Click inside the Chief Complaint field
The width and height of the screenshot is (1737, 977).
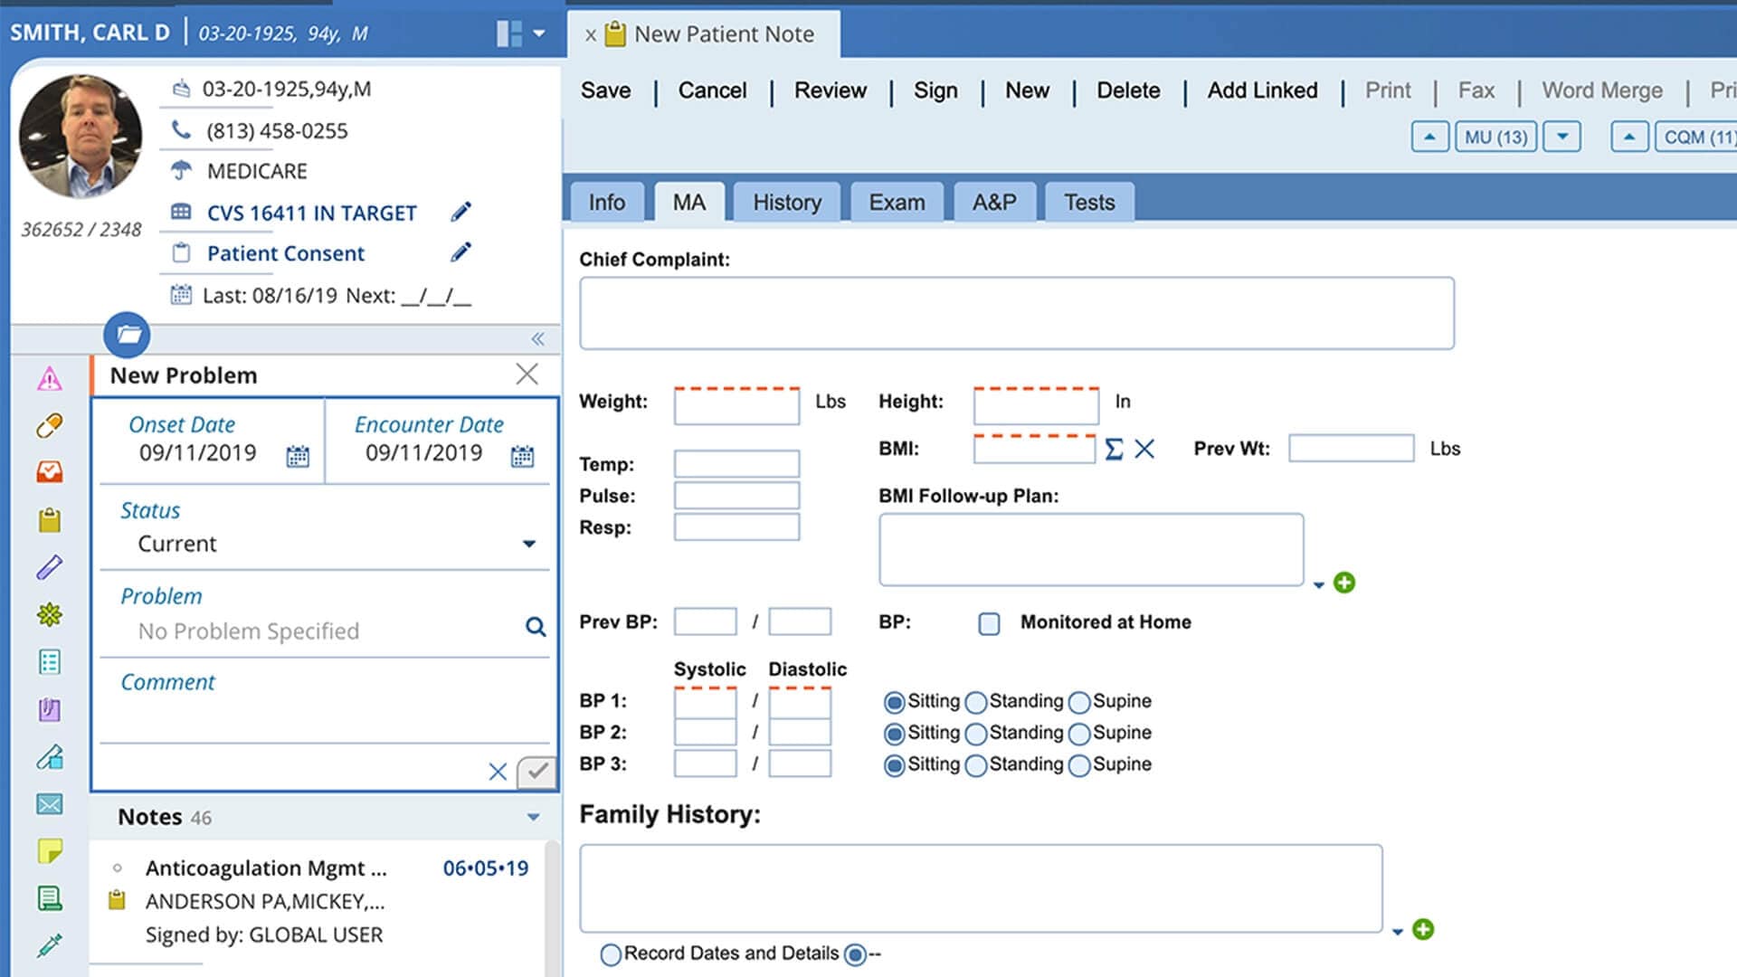[x=1013, y=312]
